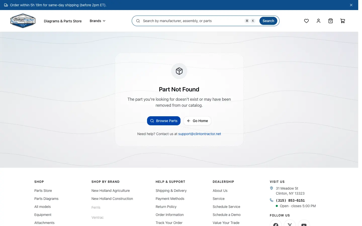This screenshot has height=226, width=362.
Task: Click the package box icon
Action: [179, 71]
